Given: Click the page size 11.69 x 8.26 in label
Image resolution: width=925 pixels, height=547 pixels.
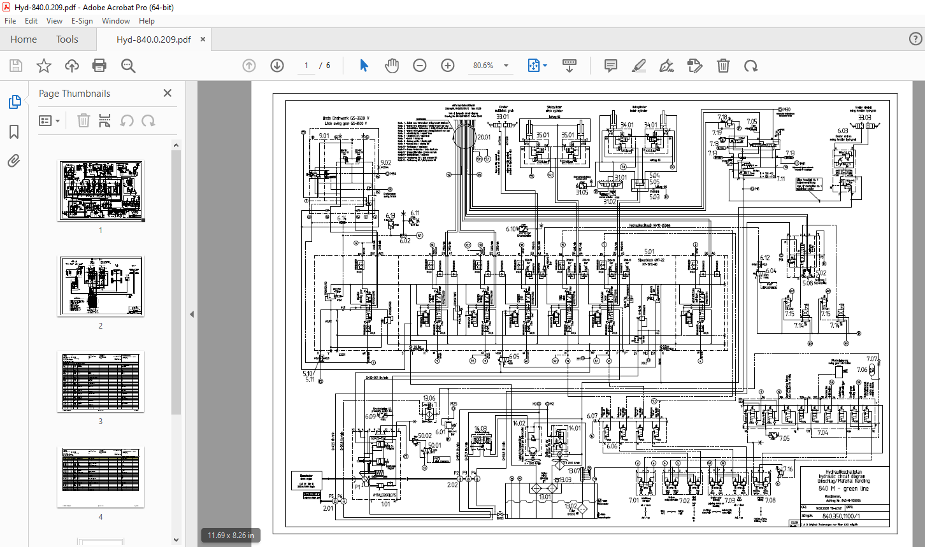Looking at the screenshot, I should point(231,535).
